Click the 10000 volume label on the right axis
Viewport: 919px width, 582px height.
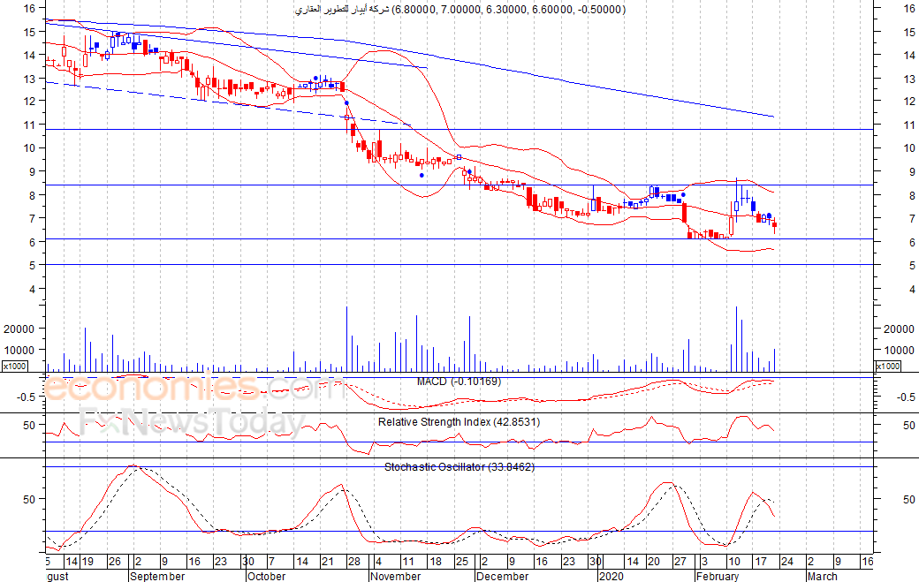[x=899, y=350]
